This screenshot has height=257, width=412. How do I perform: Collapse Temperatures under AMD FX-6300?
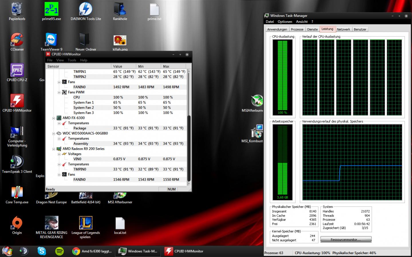pyautogui.click(x=59, y=123)
